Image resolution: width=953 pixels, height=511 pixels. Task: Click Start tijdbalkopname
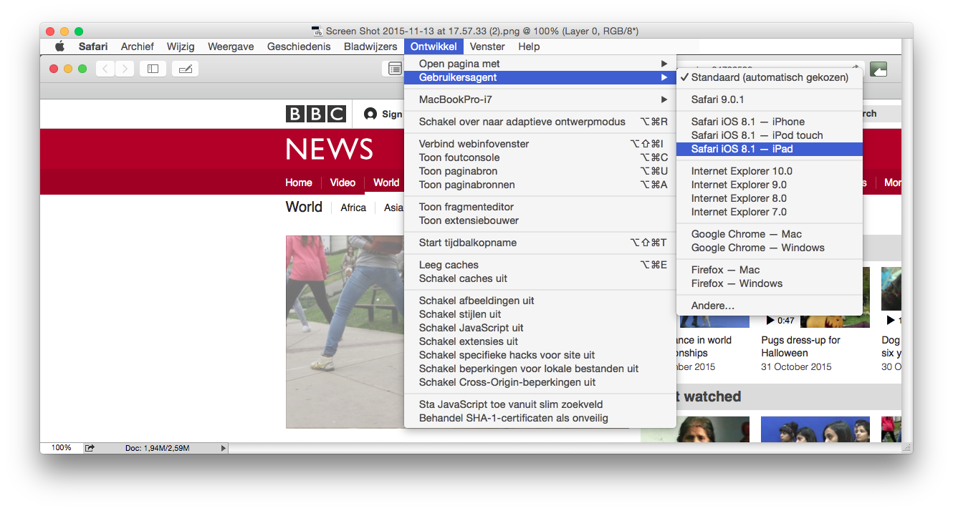[540, 243]
